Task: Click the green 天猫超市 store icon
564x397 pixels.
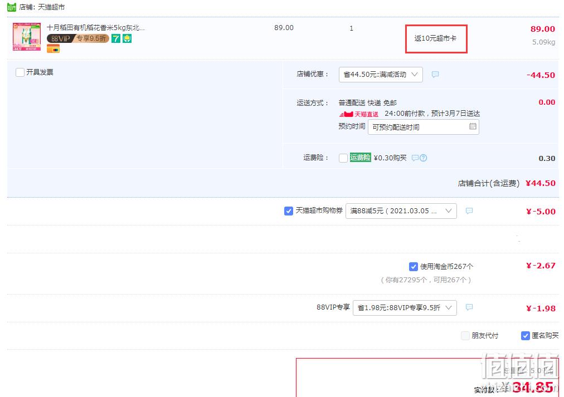Action: 12,7
